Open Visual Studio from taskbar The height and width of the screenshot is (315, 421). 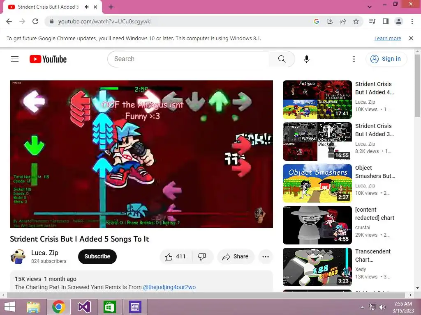(x=84, y=307)
